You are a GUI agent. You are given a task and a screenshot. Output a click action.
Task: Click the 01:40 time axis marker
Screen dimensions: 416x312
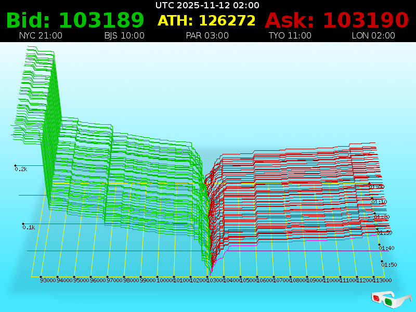coord(387,248)
